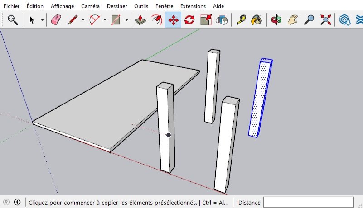Open the Caméra menu
This screenshot has height=208, width=363.
[90, 6]
